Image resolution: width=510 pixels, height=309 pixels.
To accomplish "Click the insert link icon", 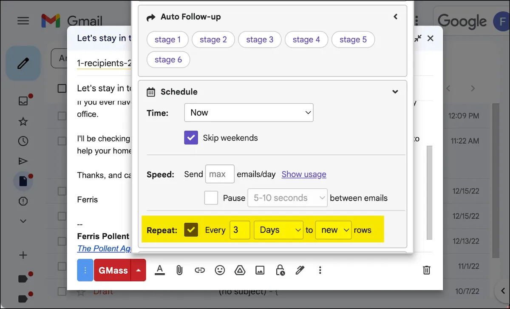I will tap(200, 270).
